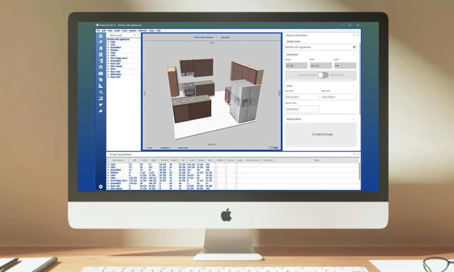Collapse the Dates section
The height and width of the screenshot is (272, 454).
[354, 86]
